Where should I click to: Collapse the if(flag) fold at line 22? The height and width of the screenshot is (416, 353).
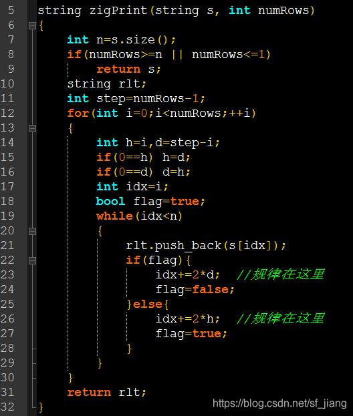click(32, 260)
